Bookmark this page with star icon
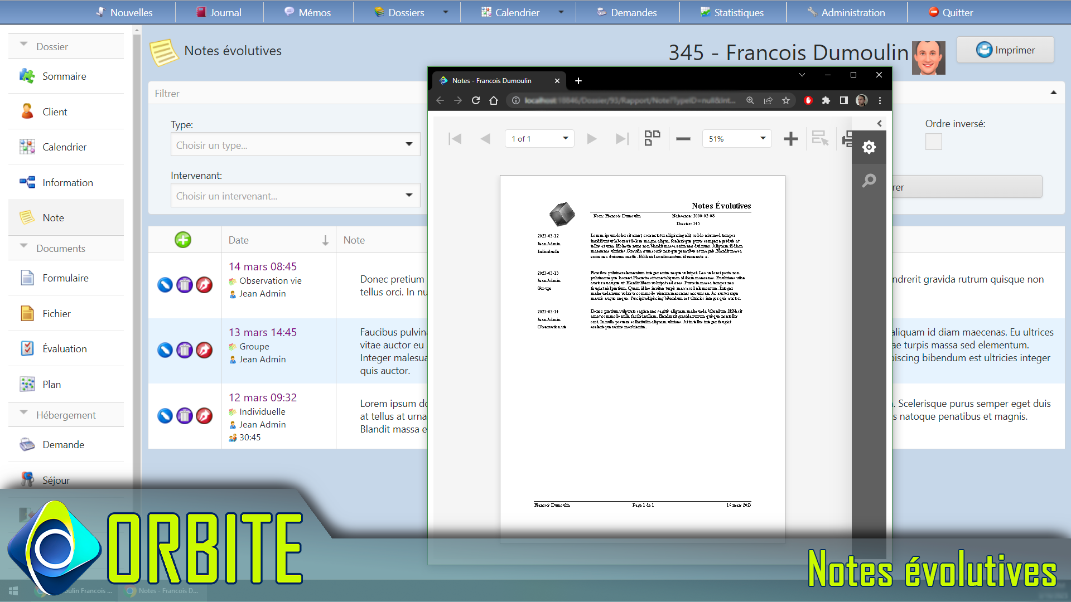The height and width of the screenshot is (602, 1071). 786,100
